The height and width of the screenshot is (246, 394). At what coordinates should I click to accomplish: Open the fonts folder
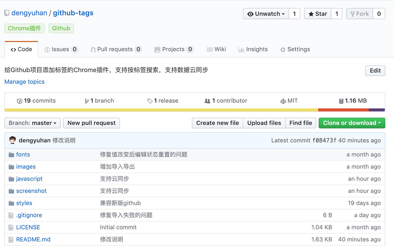click(23, 154)
